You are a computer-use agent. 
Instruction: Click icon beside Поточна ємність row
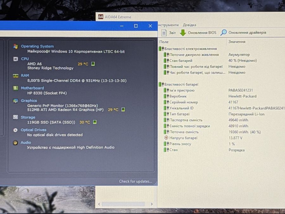tap(166, 132)
